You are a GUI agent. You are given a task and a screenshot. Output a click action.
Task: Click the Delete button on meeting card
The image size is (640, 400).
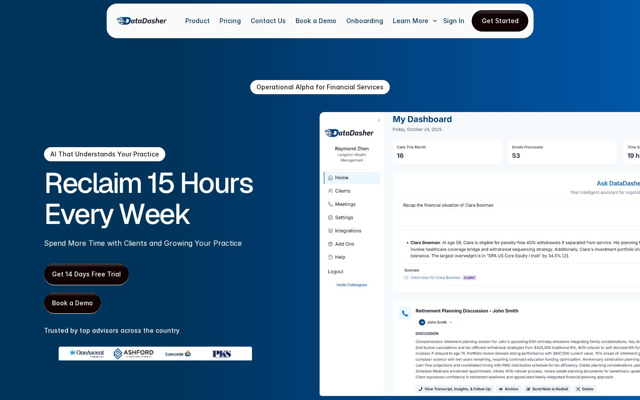585,389
